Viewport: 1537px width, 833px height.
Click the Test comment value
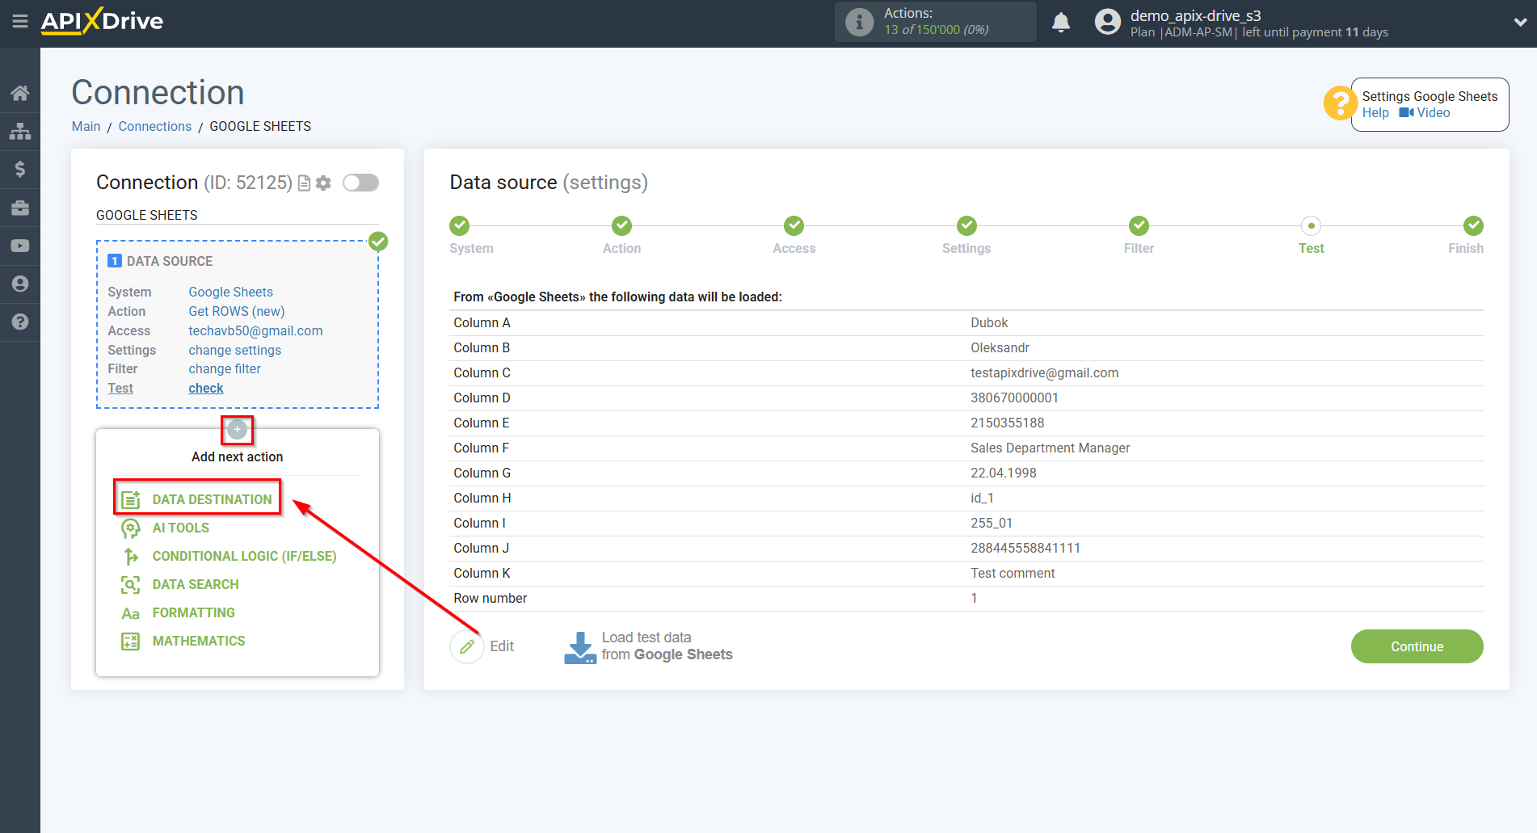tap(1013, 573)
